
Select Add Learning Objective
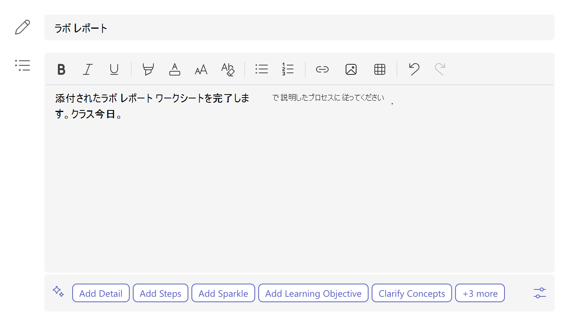[x=313, y=293]
